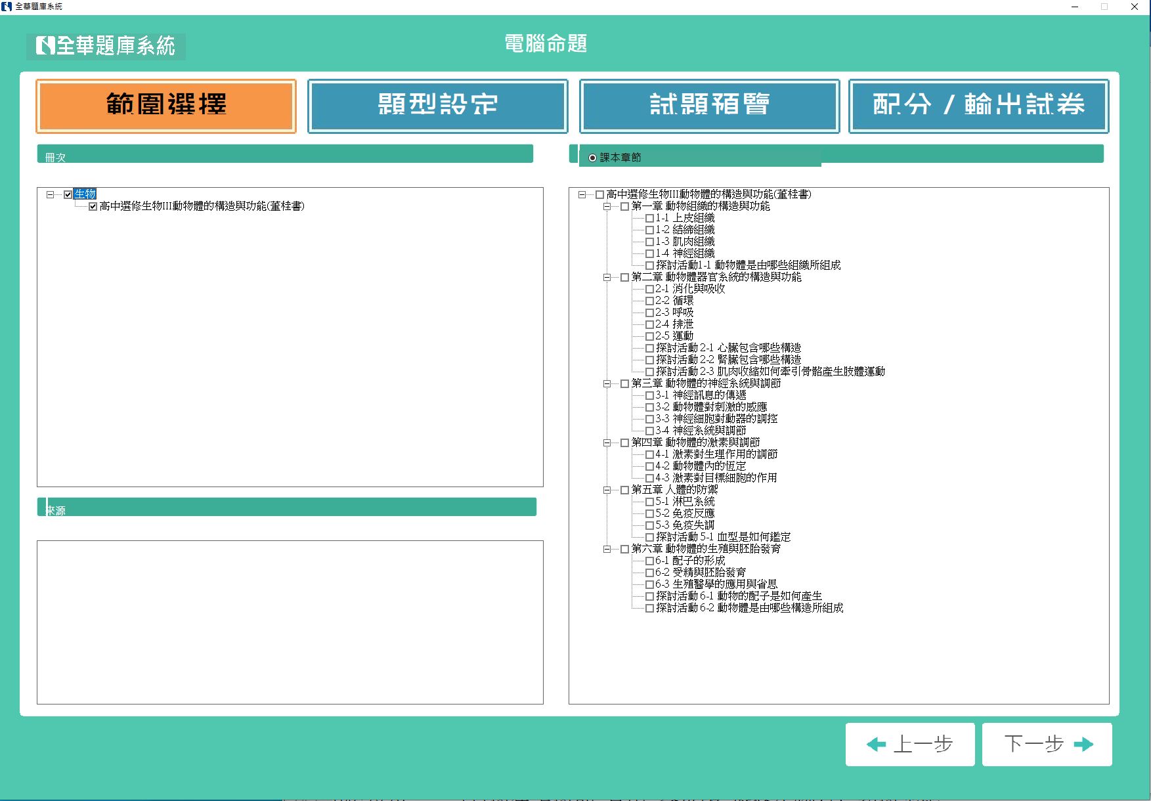This screenshot has height=801, width=1151.
Task: Click the 上一步 button
Action: pos(910,745)
